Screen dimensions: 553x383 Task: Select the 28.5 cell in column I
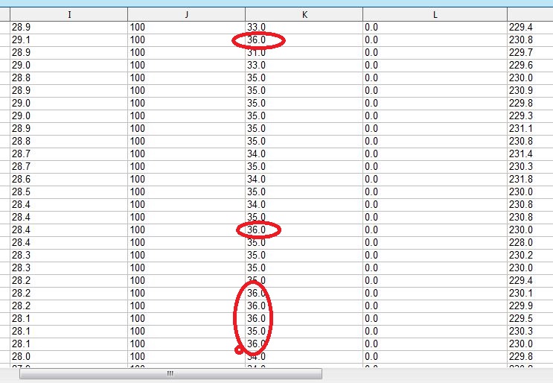pos(68,191)
